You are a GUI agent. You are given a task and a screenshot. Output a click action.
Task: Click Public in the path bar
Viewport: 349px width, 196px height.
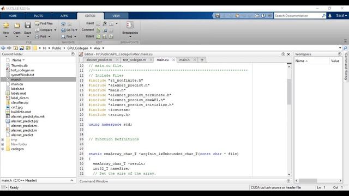coord(57,48)
